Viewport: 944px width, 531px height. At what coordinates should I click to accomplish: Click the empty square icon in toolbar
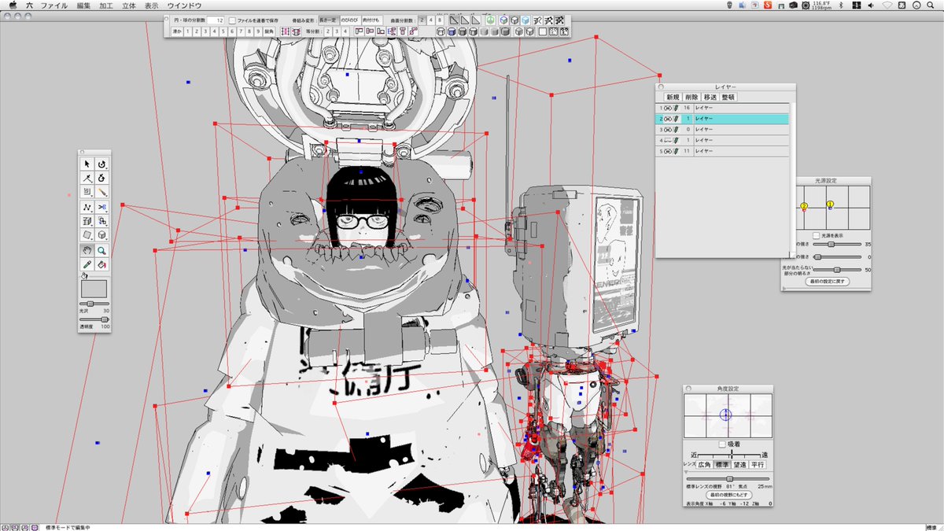click(x=543, y=32)
